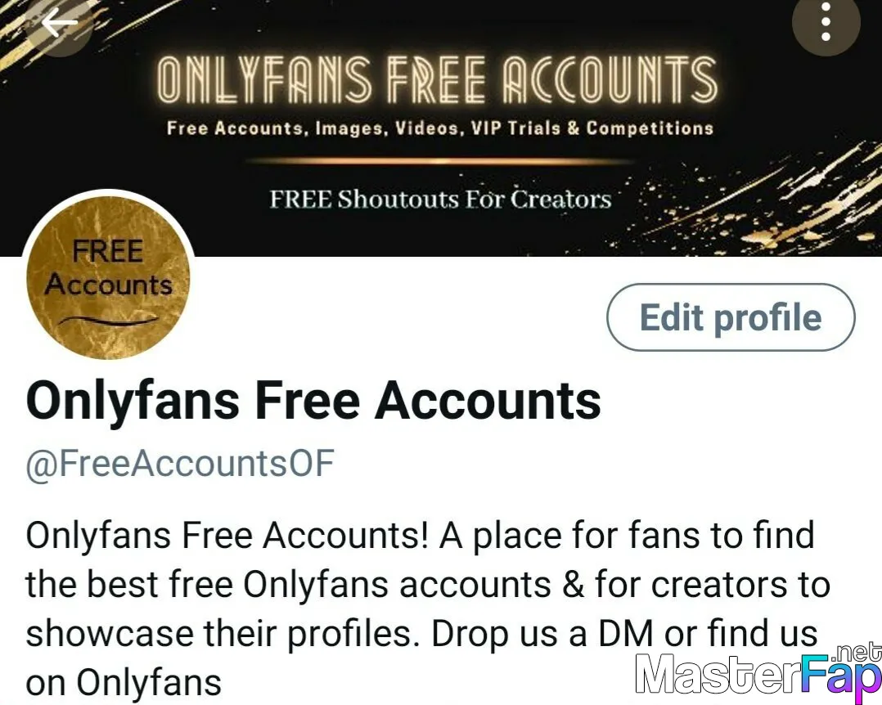Click the DM mention in bio
Screen dimensions: 882x705
point(625,634)
